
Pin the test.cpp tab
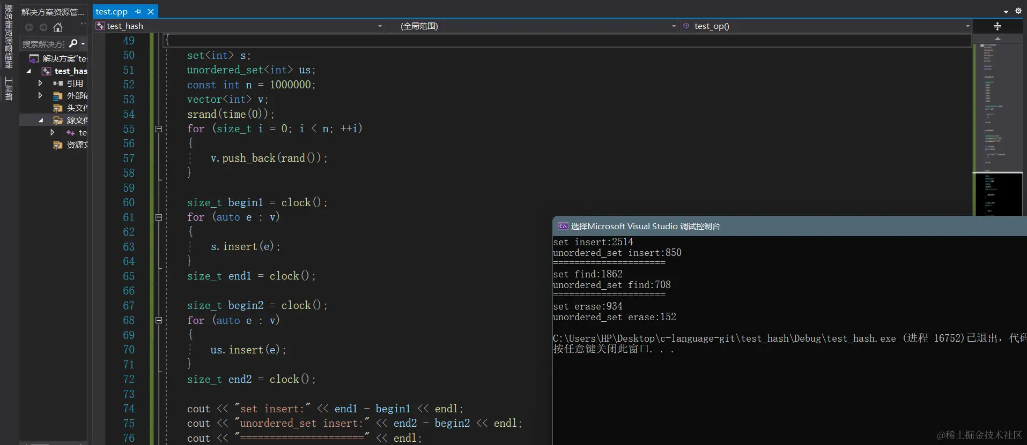pos(138,11)
